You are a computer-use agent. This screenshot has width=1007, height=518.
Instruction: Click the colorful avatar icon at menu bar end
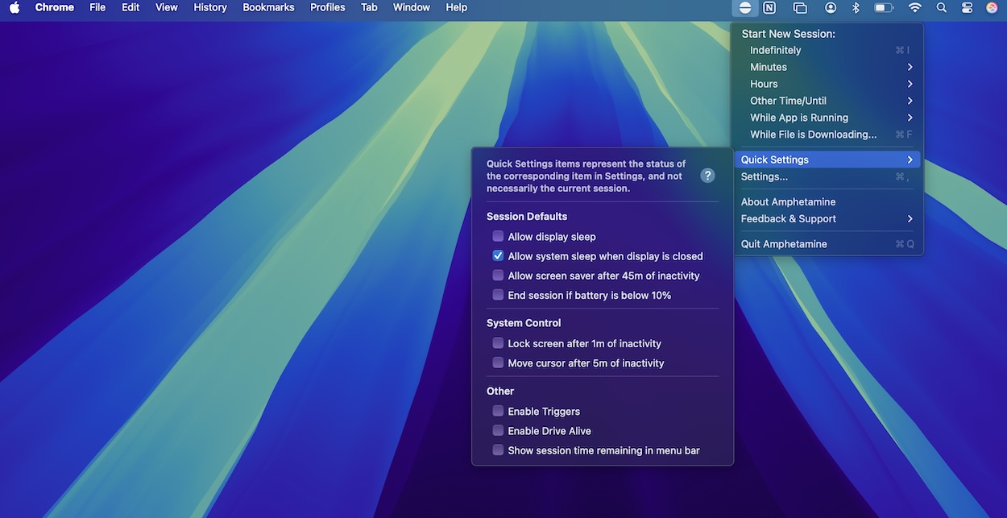992,7
